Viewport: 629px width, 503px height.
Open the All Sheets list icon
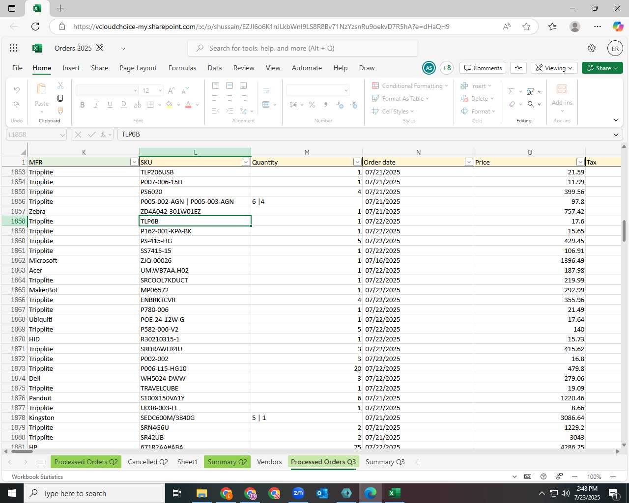41,462
